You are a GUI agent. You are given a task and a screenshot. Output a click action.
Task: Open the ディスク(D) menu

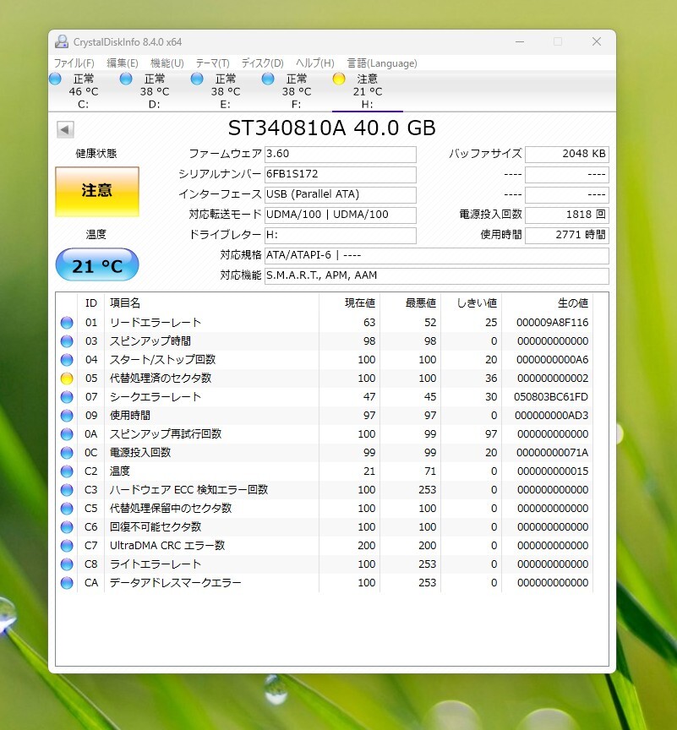pos(263,63)
